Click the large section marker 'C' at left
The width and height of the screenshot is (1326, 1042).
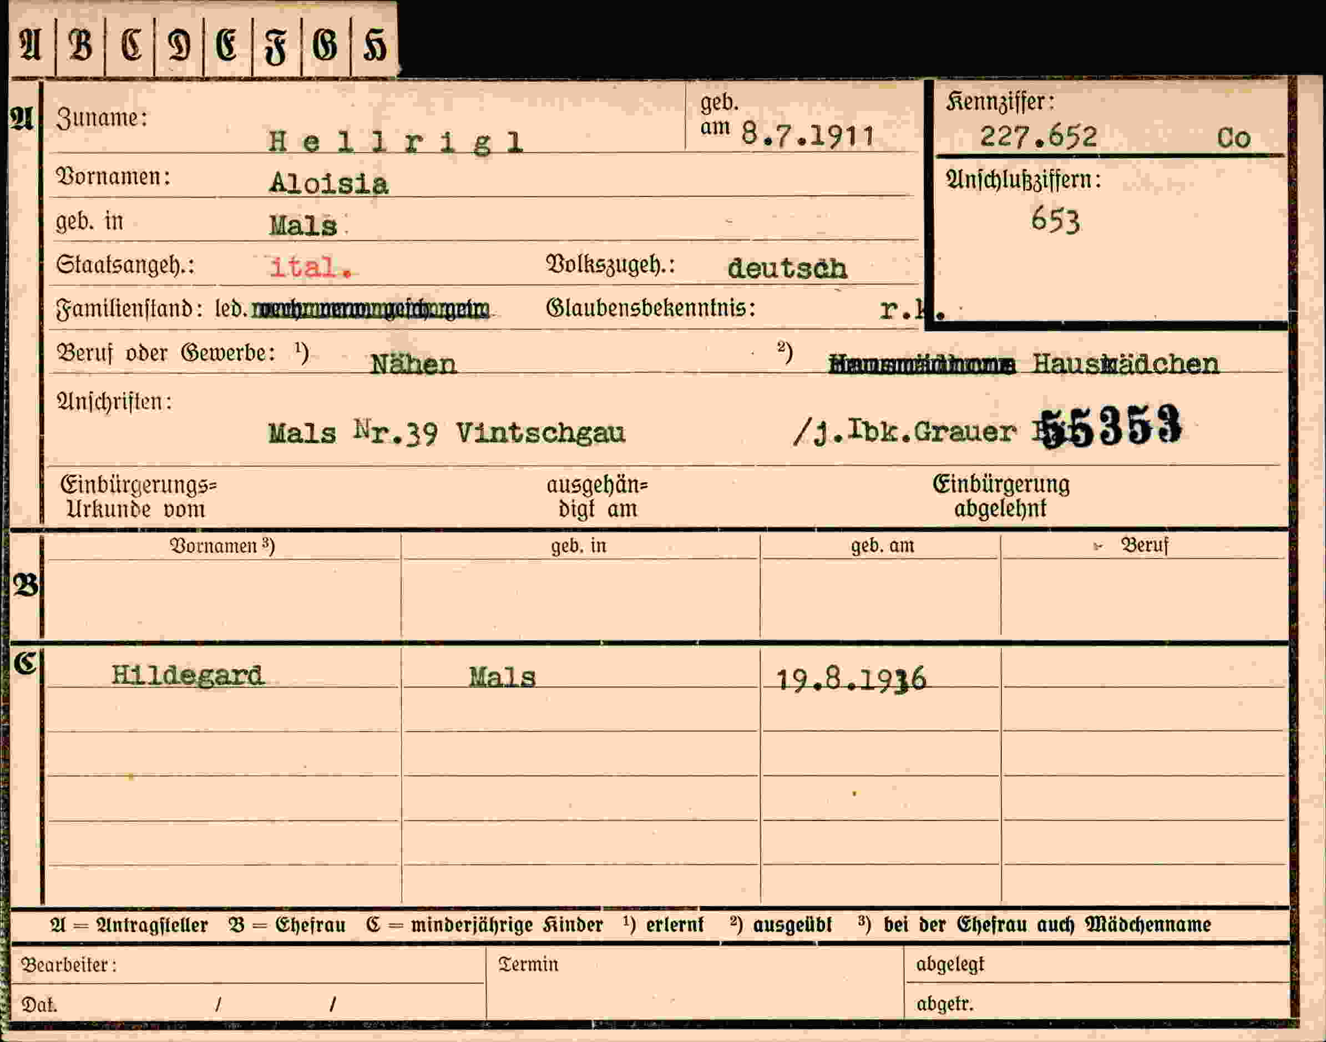click(25, 662)
